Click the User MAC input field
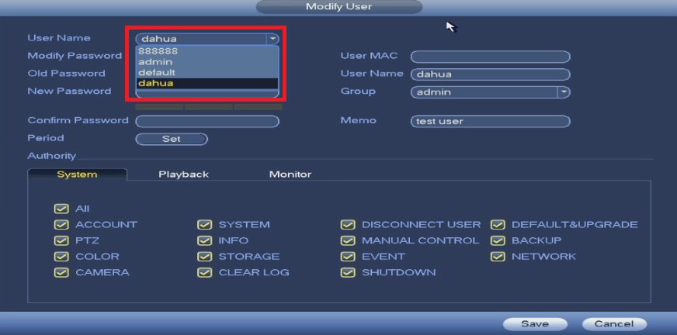 coord(491,57)
